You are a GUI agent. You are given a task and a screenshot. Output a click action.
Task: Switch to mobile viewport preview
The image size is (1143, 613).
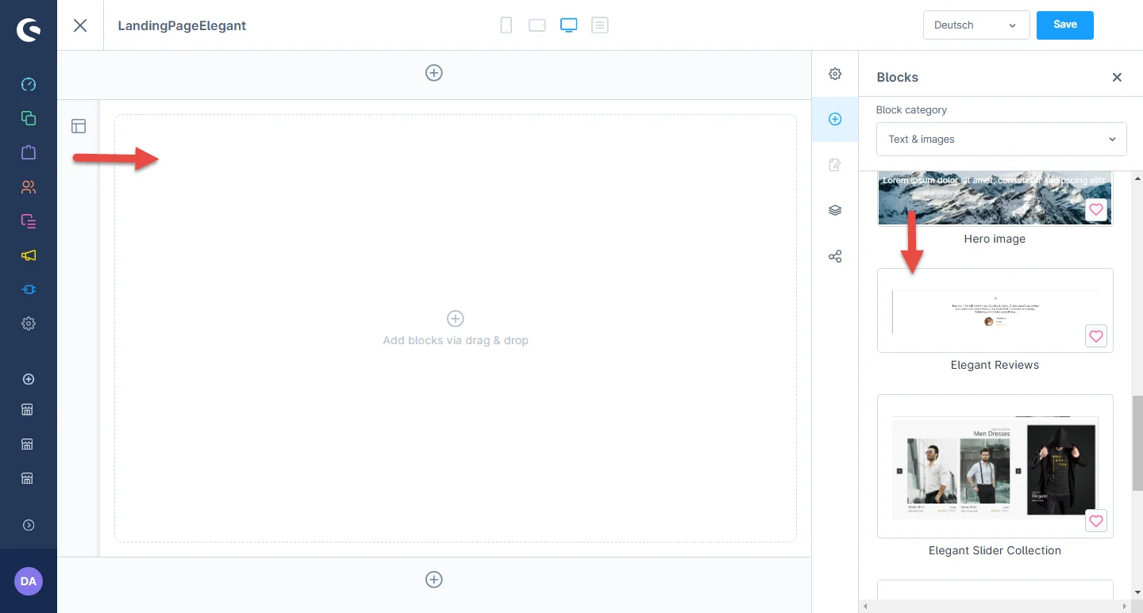click(506, 25)
